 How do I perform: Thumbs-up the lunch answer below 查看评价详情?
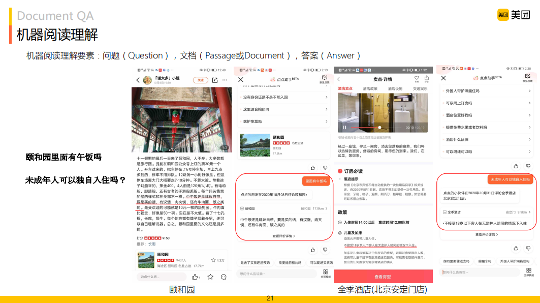[x=313, y=250]
